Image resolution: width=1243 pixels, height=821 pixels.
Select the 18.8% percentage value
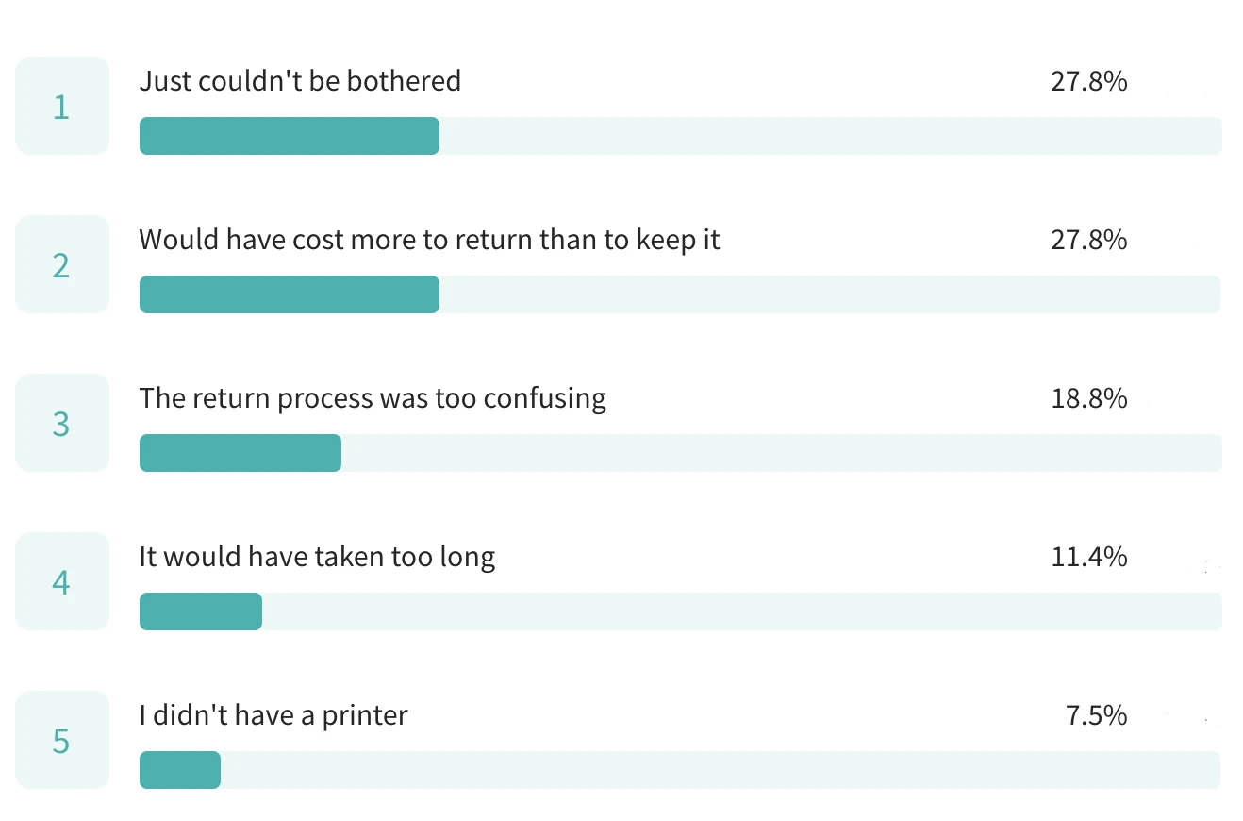click(1088, 398)
